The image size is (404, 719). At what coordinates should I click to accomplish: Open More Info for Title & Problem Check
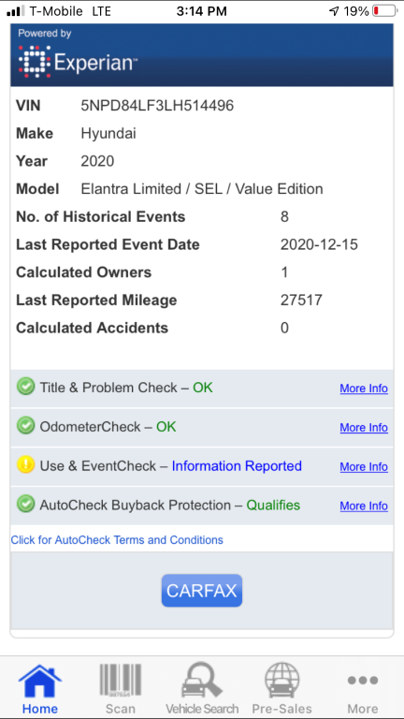coord(364,389)
